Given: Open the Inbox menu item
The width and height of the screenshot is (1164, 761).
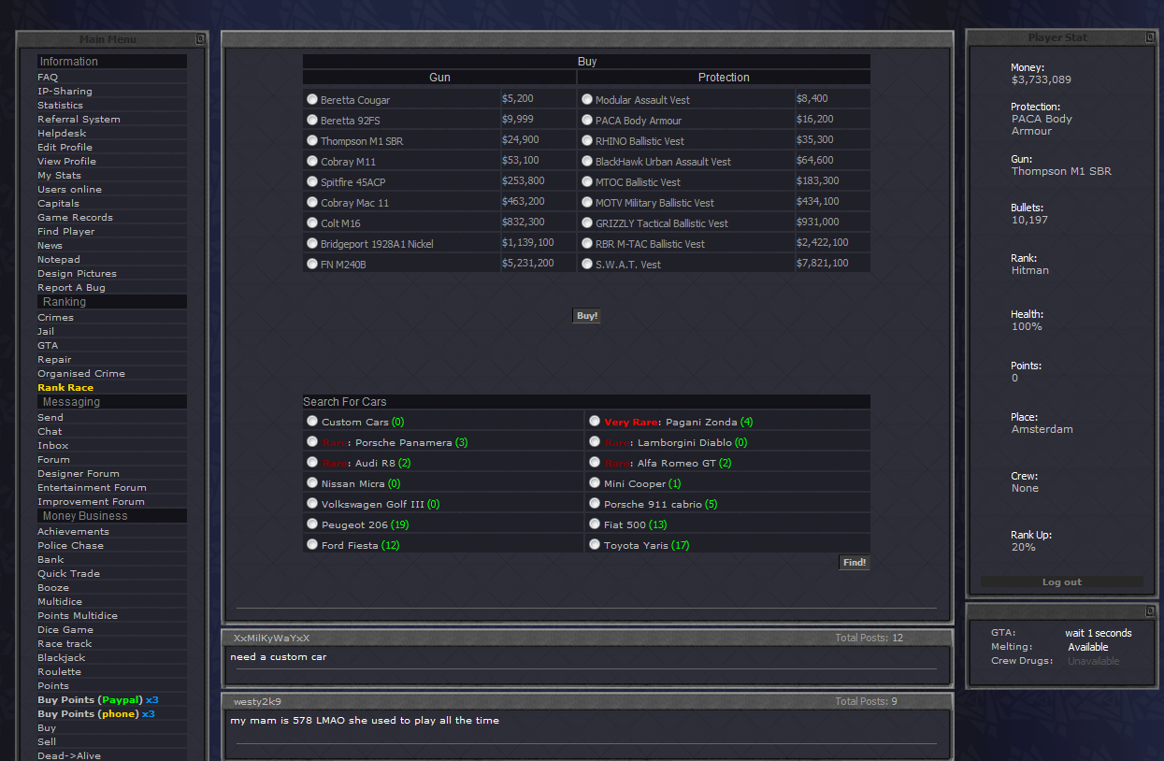Looking at the screenshot, I should [52, 445].
